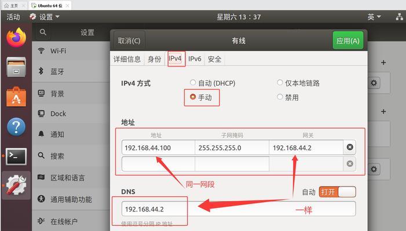The image size is (406, 231).
Task: Click the Settings wrench dock icon
Action: click(x=16, y=185)
